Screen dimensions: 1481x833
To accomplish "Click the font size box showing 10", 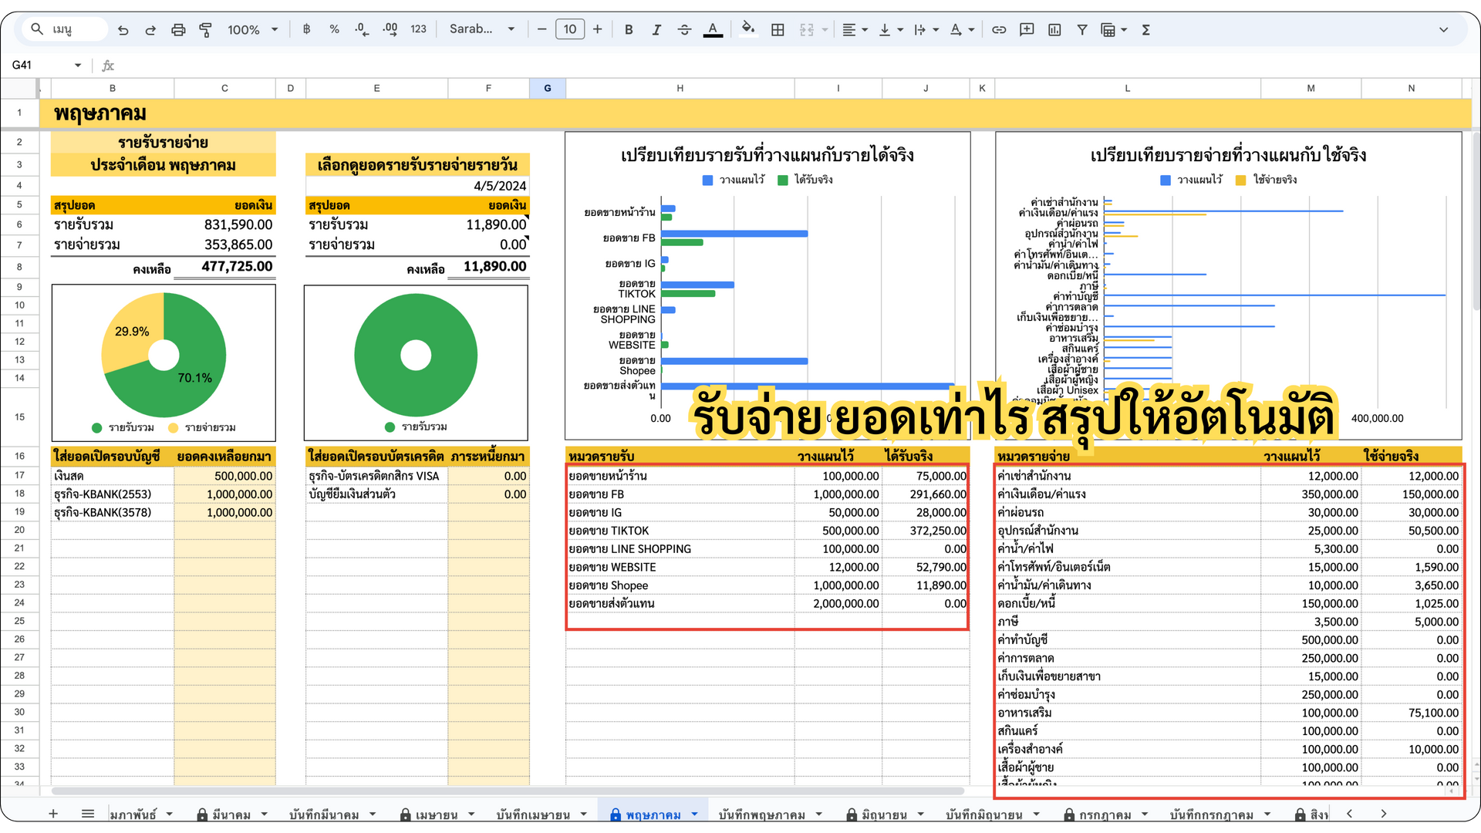I will pyautogui.click(x=570, y=29).
